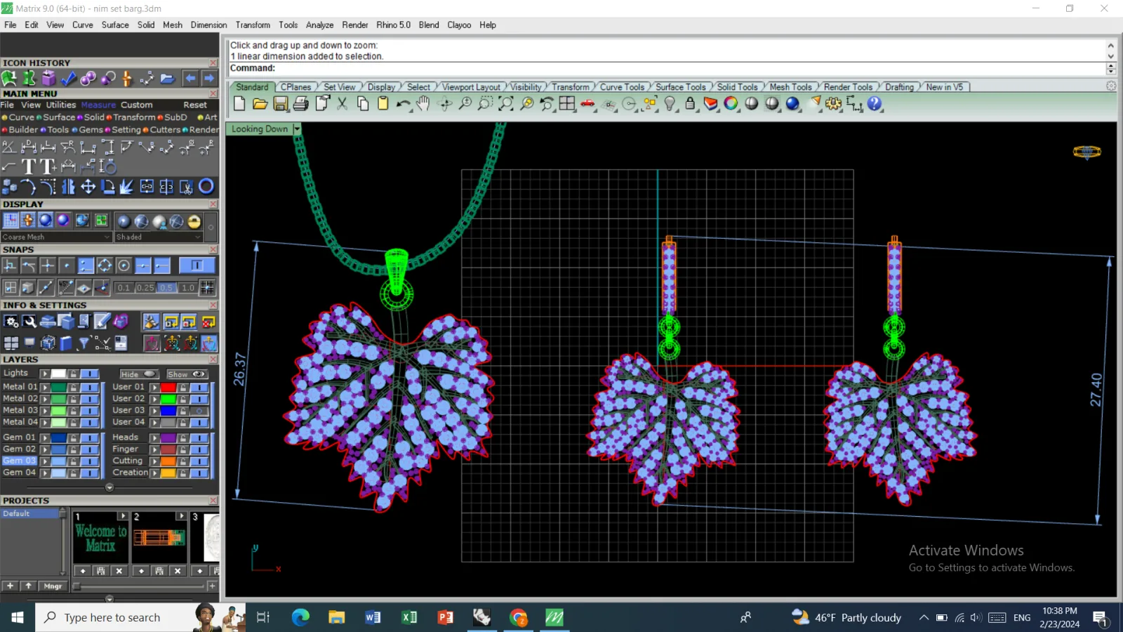1123x632 pixels.
Task: Open the four-viewport layout icon
Action: coord(567,104)
